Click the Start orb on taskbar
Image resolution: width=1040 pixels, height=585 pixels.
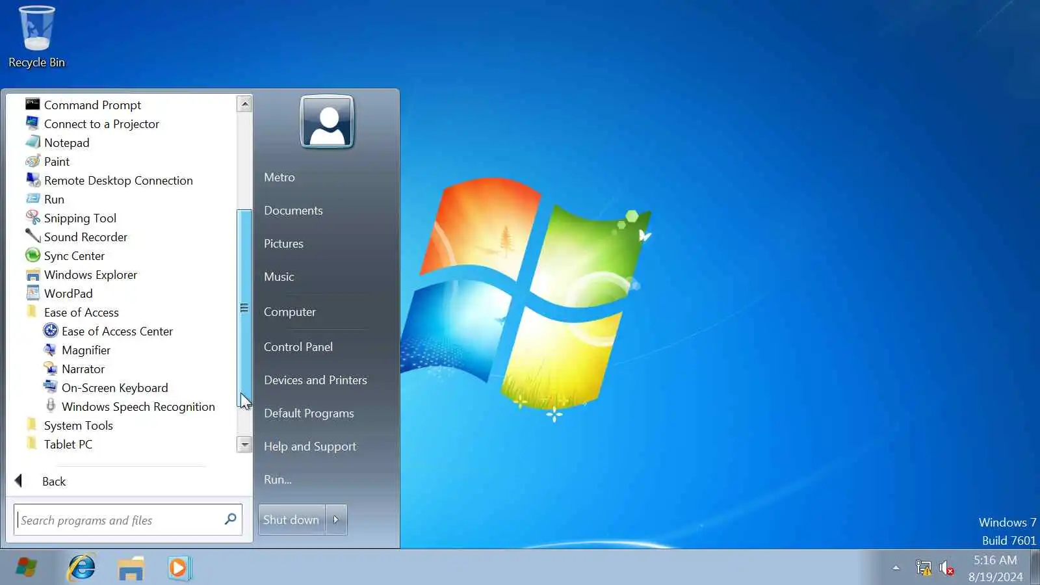click(26, 567)
